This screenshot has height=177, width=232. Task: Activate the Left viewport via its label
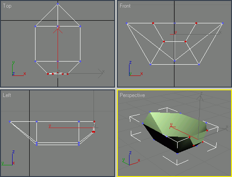click(x=7, y=95)
